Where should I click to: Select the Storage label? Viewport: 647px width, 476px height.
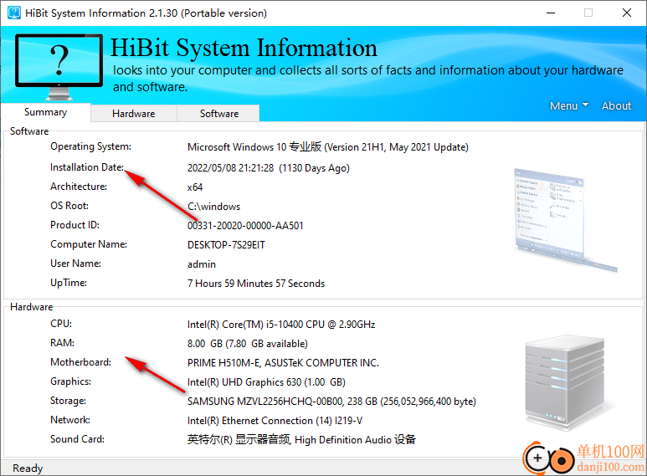[x=68, y=401]
